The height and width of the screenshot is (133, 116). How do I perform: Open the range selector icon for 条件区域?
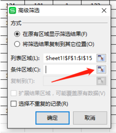tap(101, 69)
